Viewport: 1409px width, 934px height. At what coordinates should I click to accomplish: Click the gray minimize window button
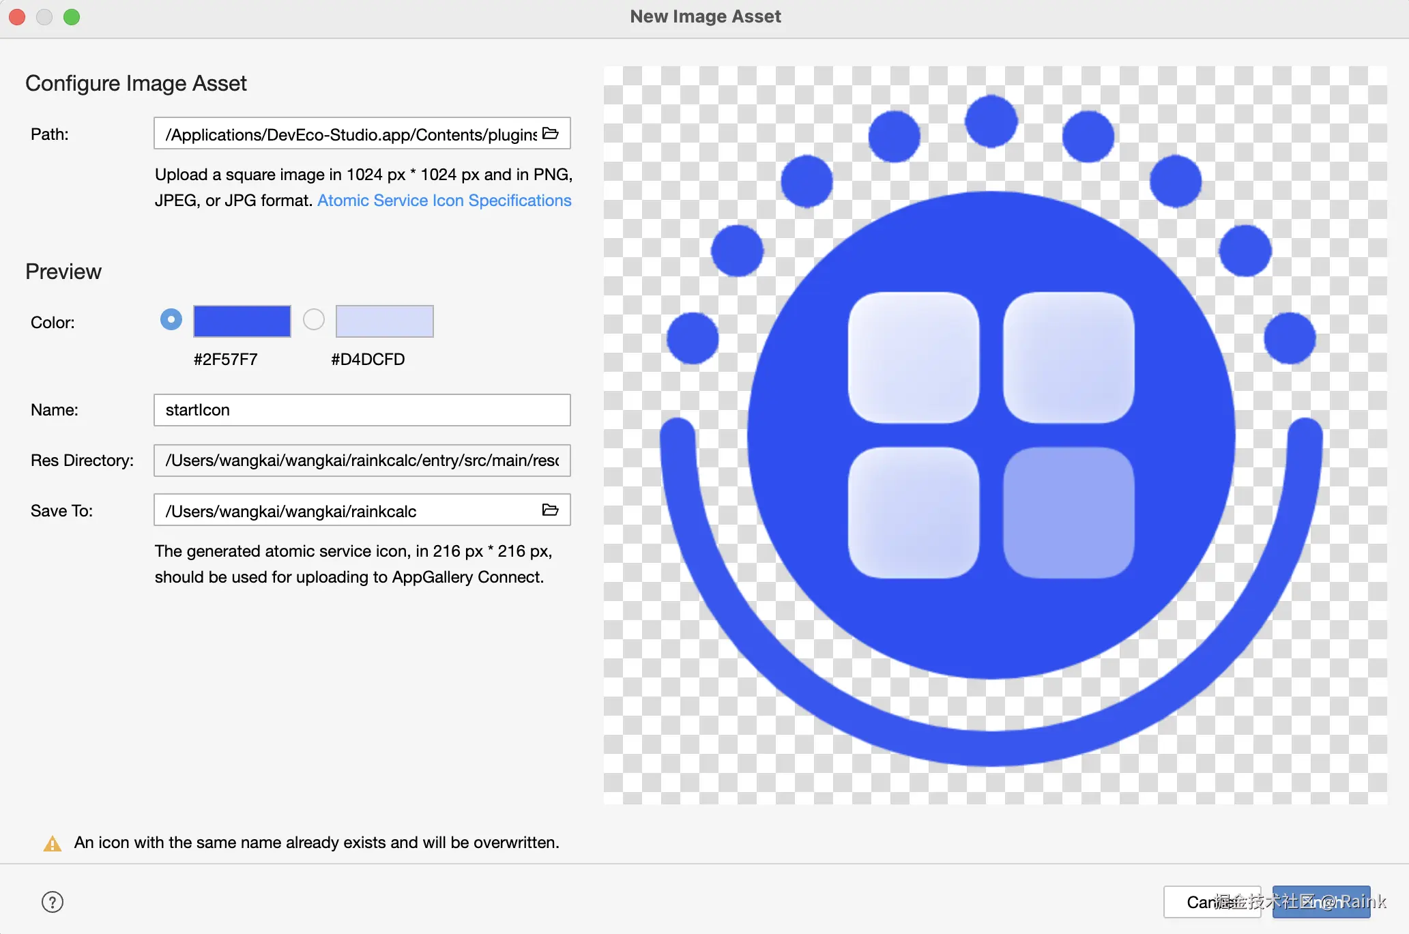(44, 17)
